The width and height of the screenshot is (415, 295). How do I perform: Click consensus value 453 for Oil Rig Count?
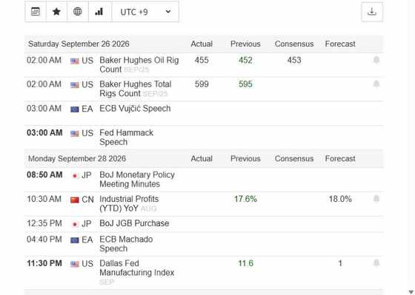point(294,60)
